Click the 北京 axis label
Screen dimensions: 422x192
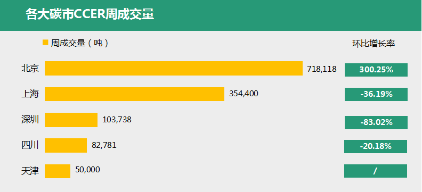click(30, 69)
